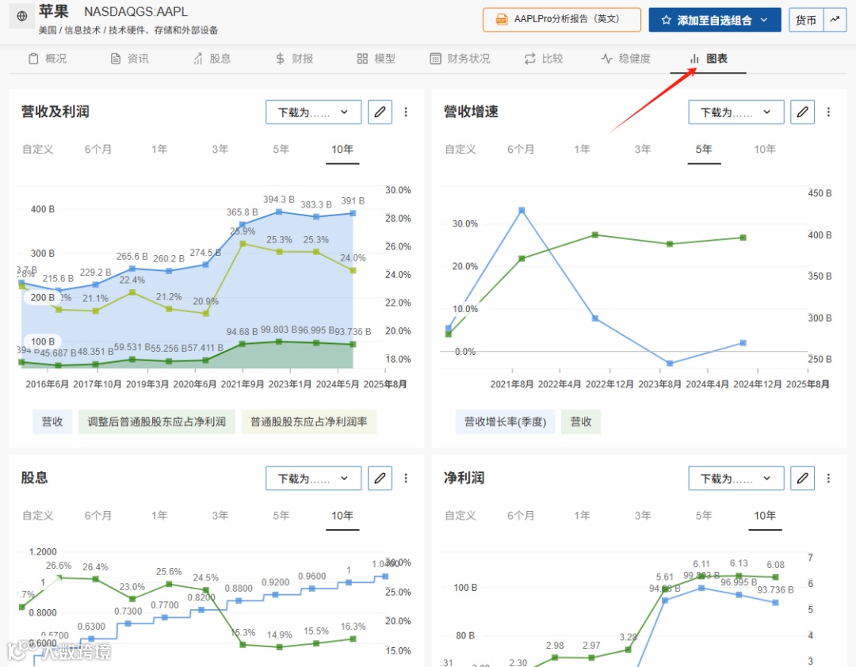Select 6个月 range in 股息 chart
The image size is (856, 667).
(x=97, y=515)
